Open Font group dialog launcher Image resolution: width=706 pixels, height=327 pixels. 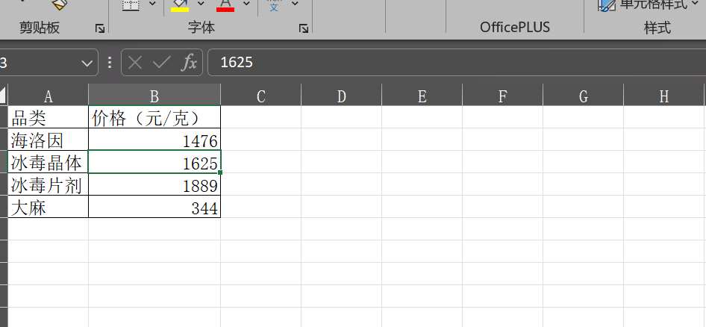point(303,28)
